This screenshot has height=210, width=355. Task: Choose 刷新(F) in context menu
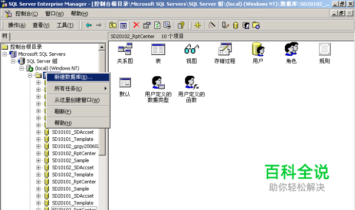[x=78, y=112]
